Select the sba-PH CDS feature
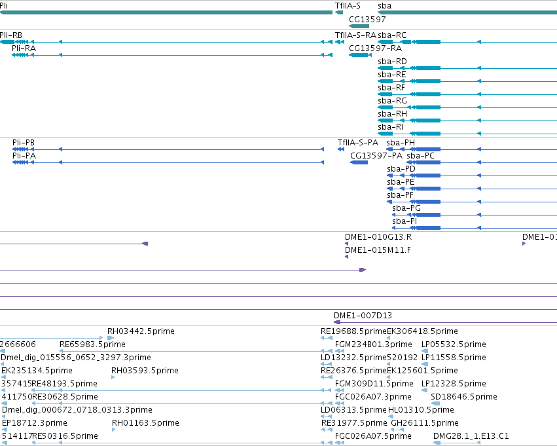Screen dimensions: 557x446 pos(401,143)
